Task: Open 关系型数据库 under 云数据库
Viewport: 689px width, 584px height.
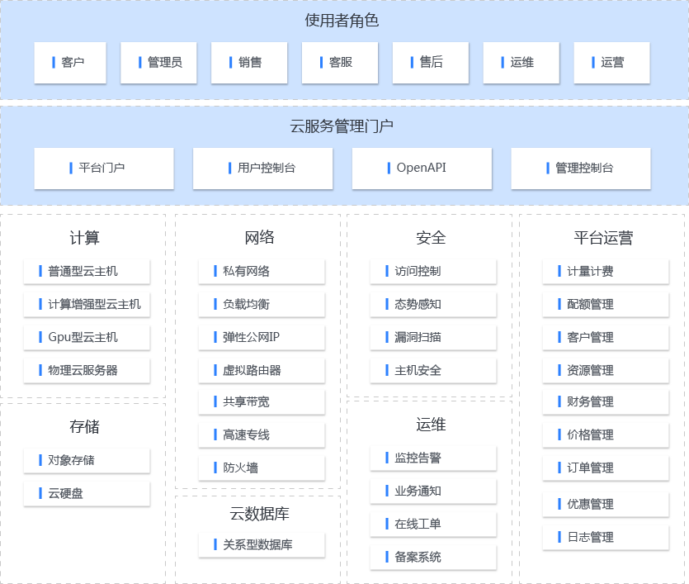Action: point(262,546)
